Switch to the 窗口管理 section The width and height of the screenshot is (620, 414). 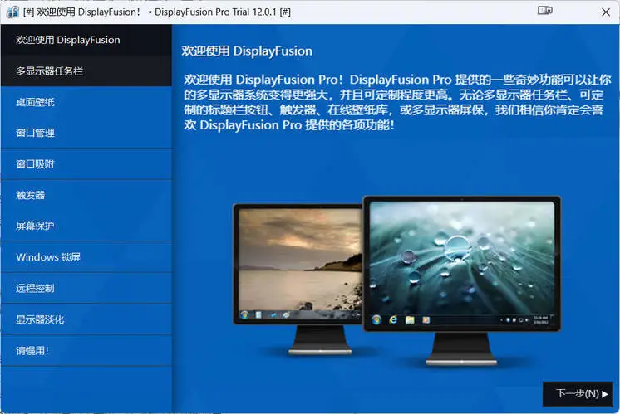pyautogui.click(x=86, y=133)
